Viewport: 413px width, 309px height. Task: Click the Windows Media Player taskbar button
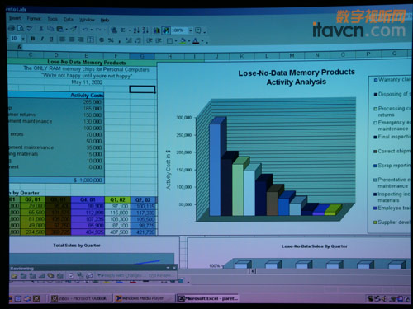144,298
